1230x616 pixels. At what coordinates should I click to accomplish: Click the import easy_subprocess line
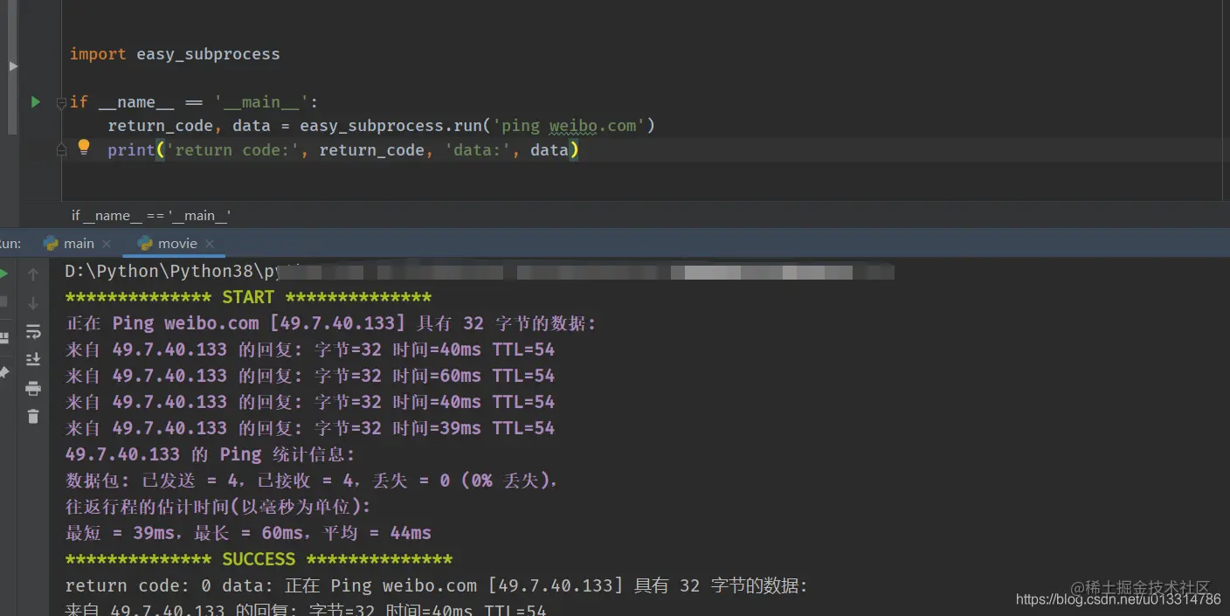tap(175, 54)
